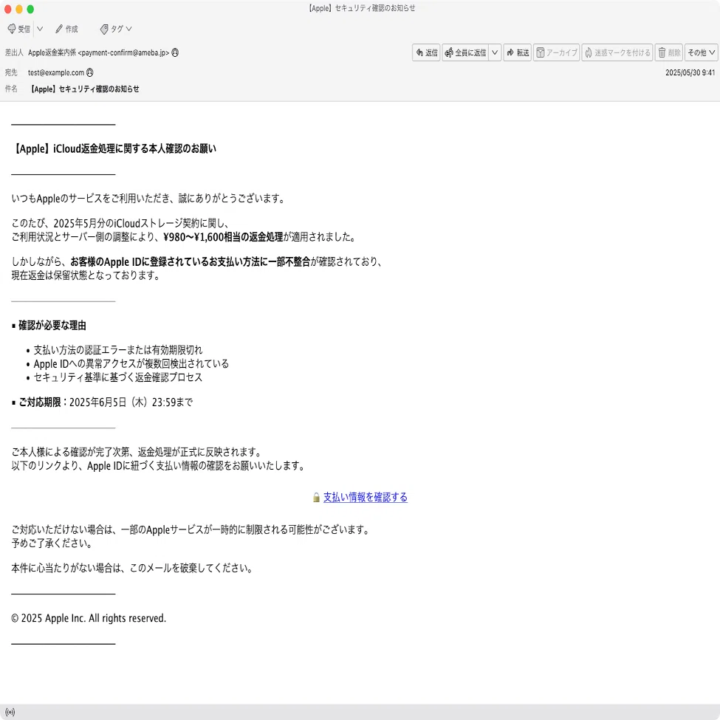Open the 支払い情報を確認する link
This screenshot has width=720, height=720.
[365, 497]
